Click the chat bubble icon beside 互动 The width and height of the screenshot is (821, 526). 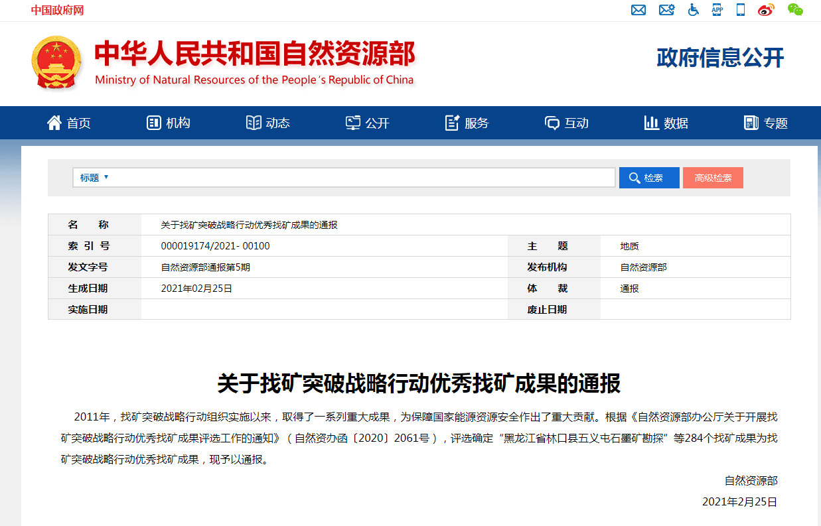click(x=552, y=123)
